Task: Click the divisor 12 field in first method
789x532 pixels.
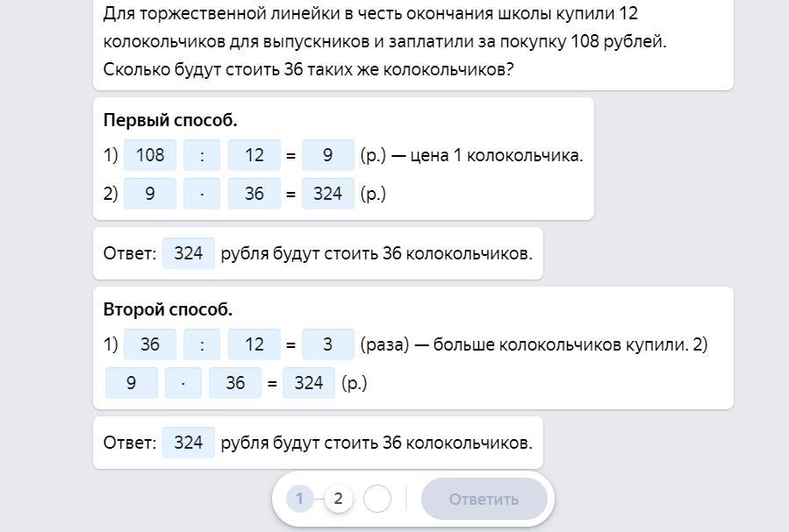Action: (x=255, y=155)
